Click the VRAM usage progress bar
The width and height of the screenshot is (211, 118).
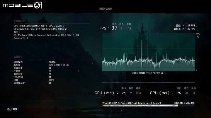pos(148,105)
